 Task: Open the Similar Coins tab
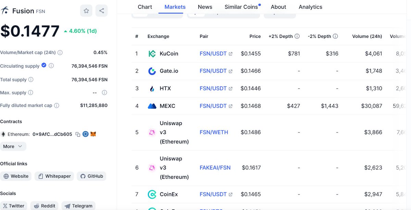click(242, 7)
